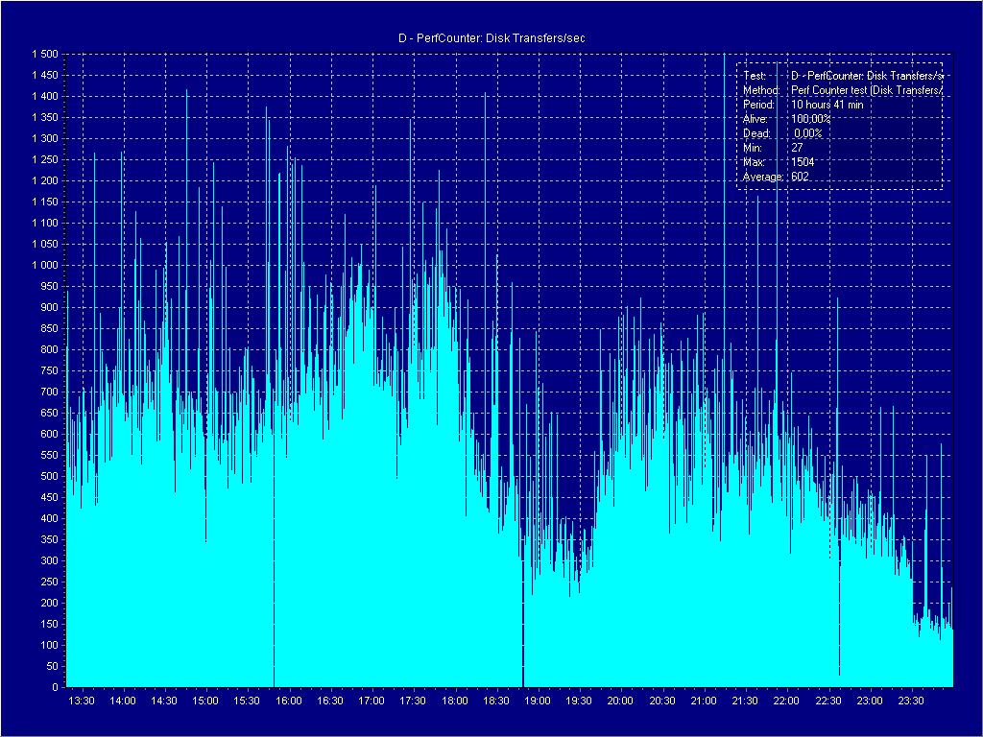Click the 21:00 time axis label
The image size is (983, 737).
[x=704, y=701]
